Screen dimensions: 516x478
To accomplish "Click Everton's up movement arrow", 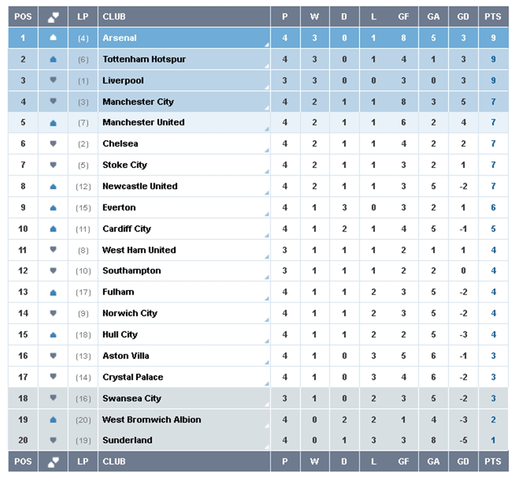I will [x=53, y=208].
